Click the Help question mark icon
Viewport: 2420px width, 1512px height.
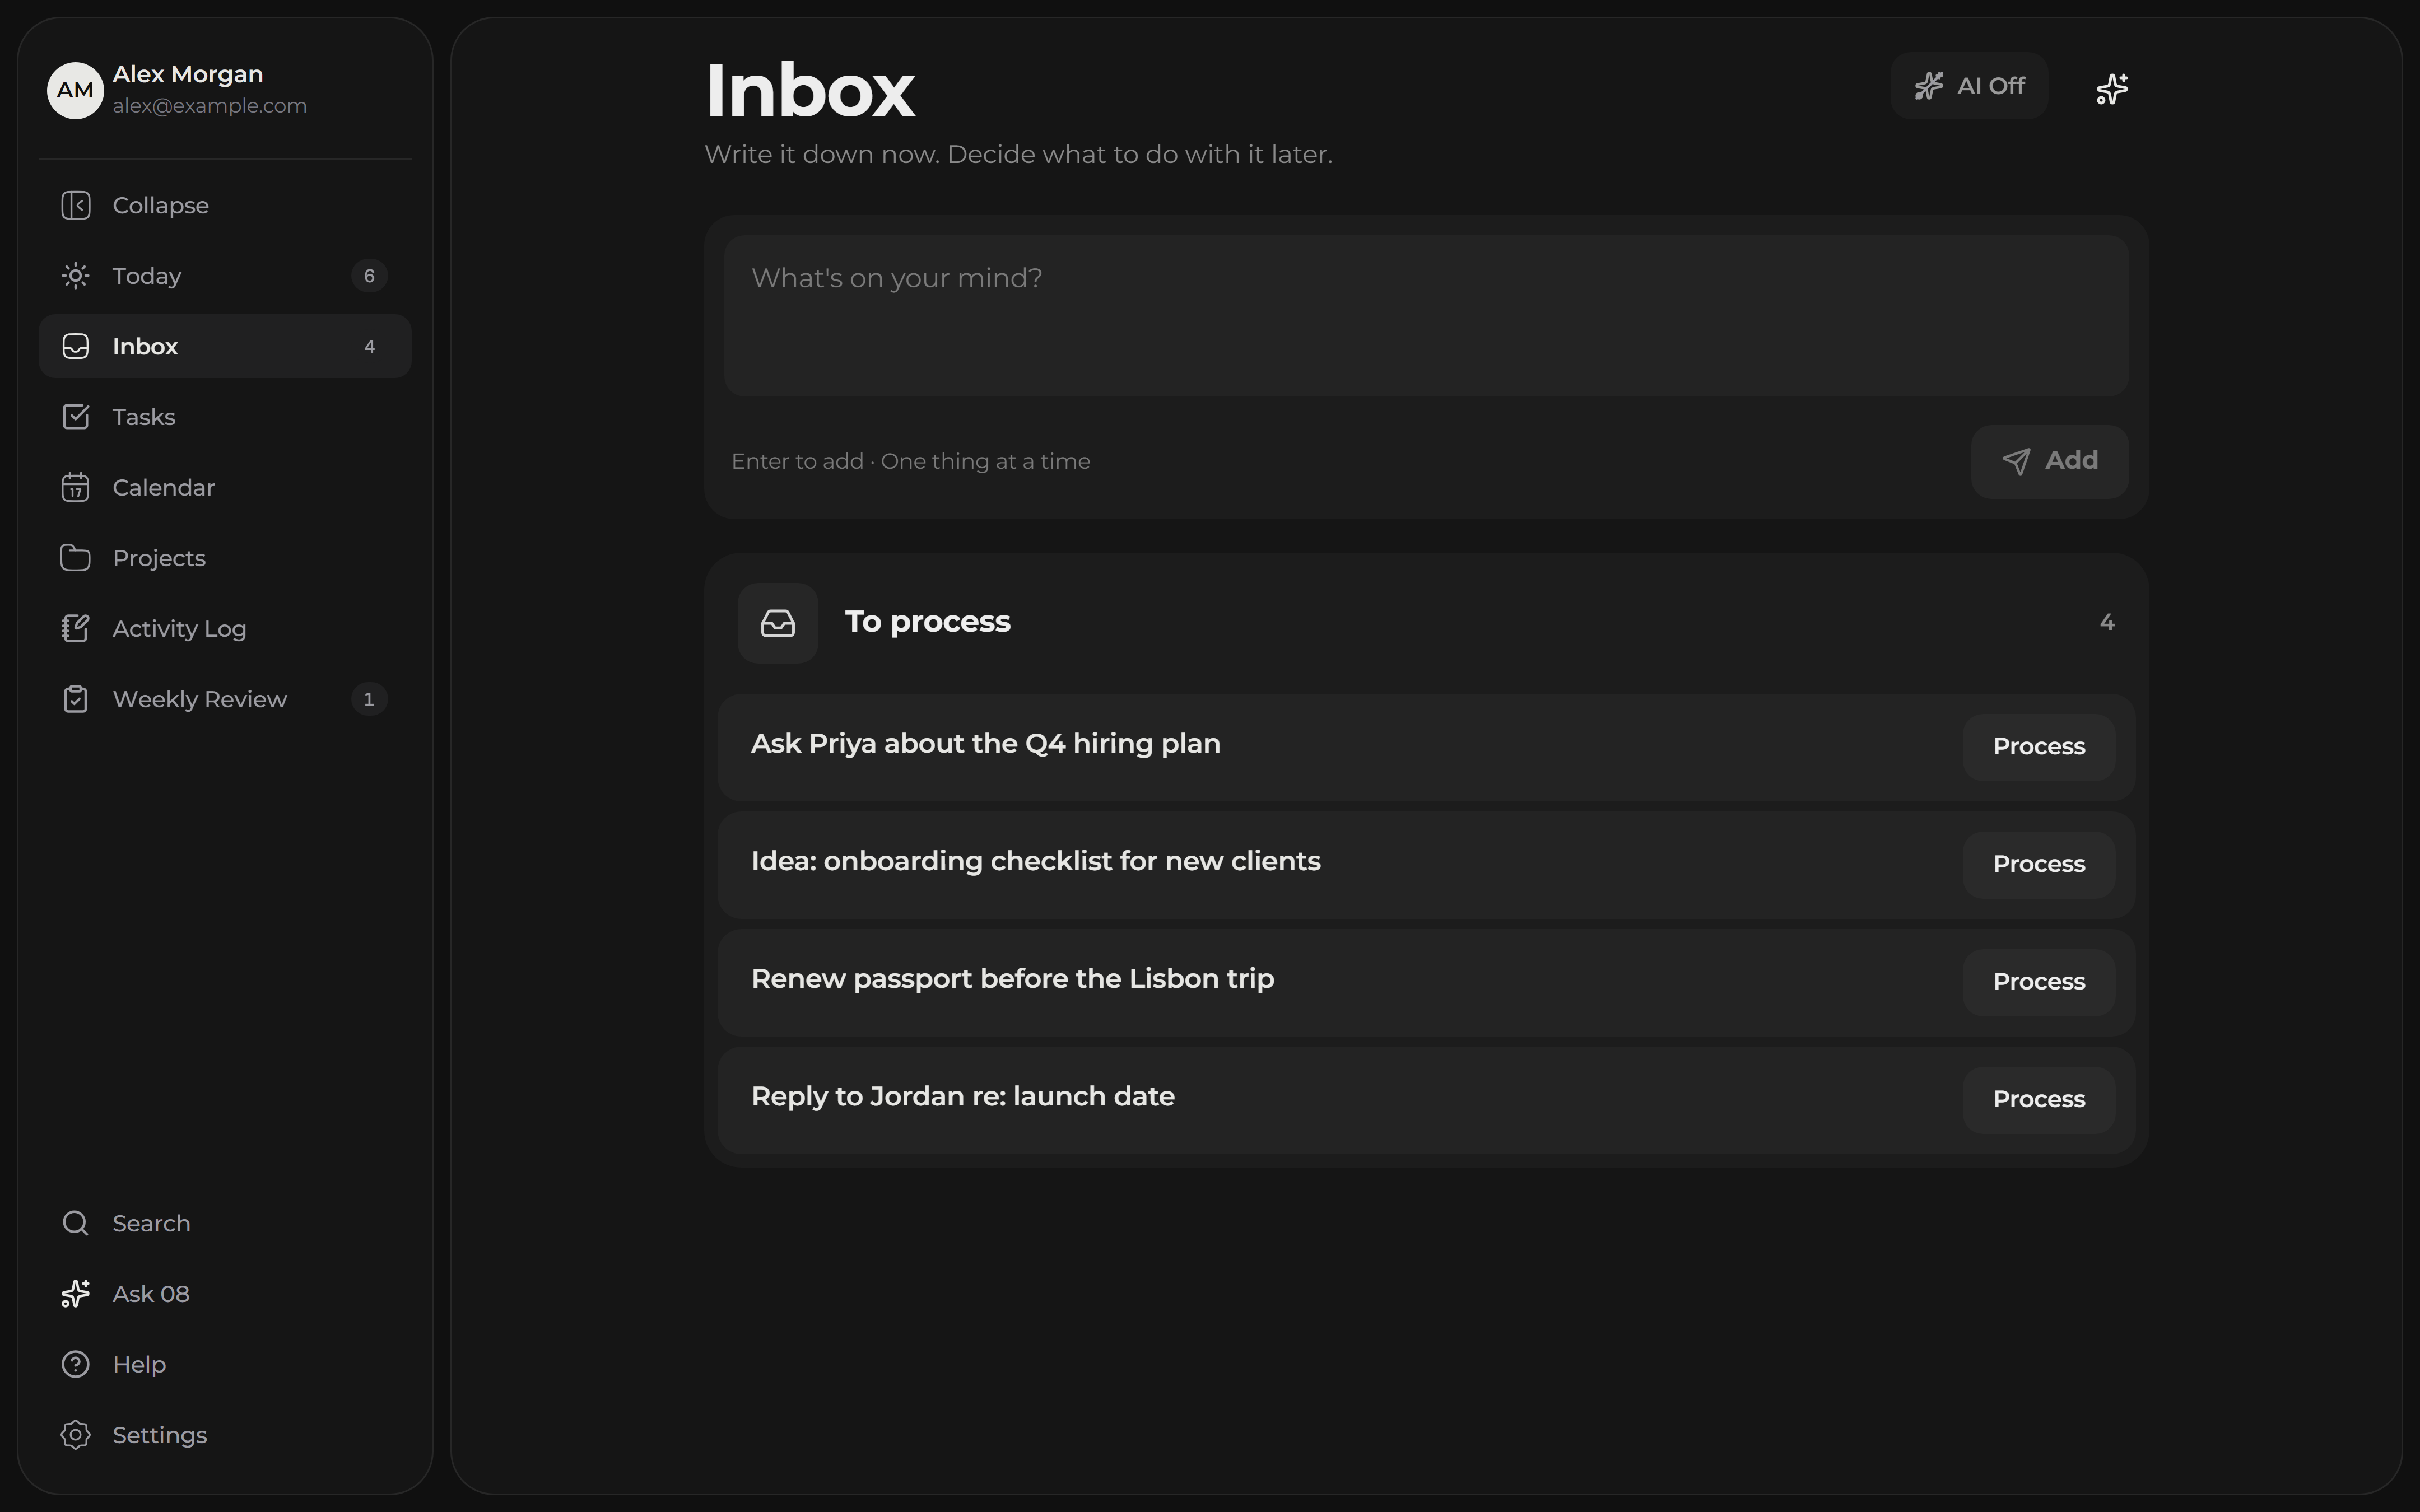click(75, 1364)
